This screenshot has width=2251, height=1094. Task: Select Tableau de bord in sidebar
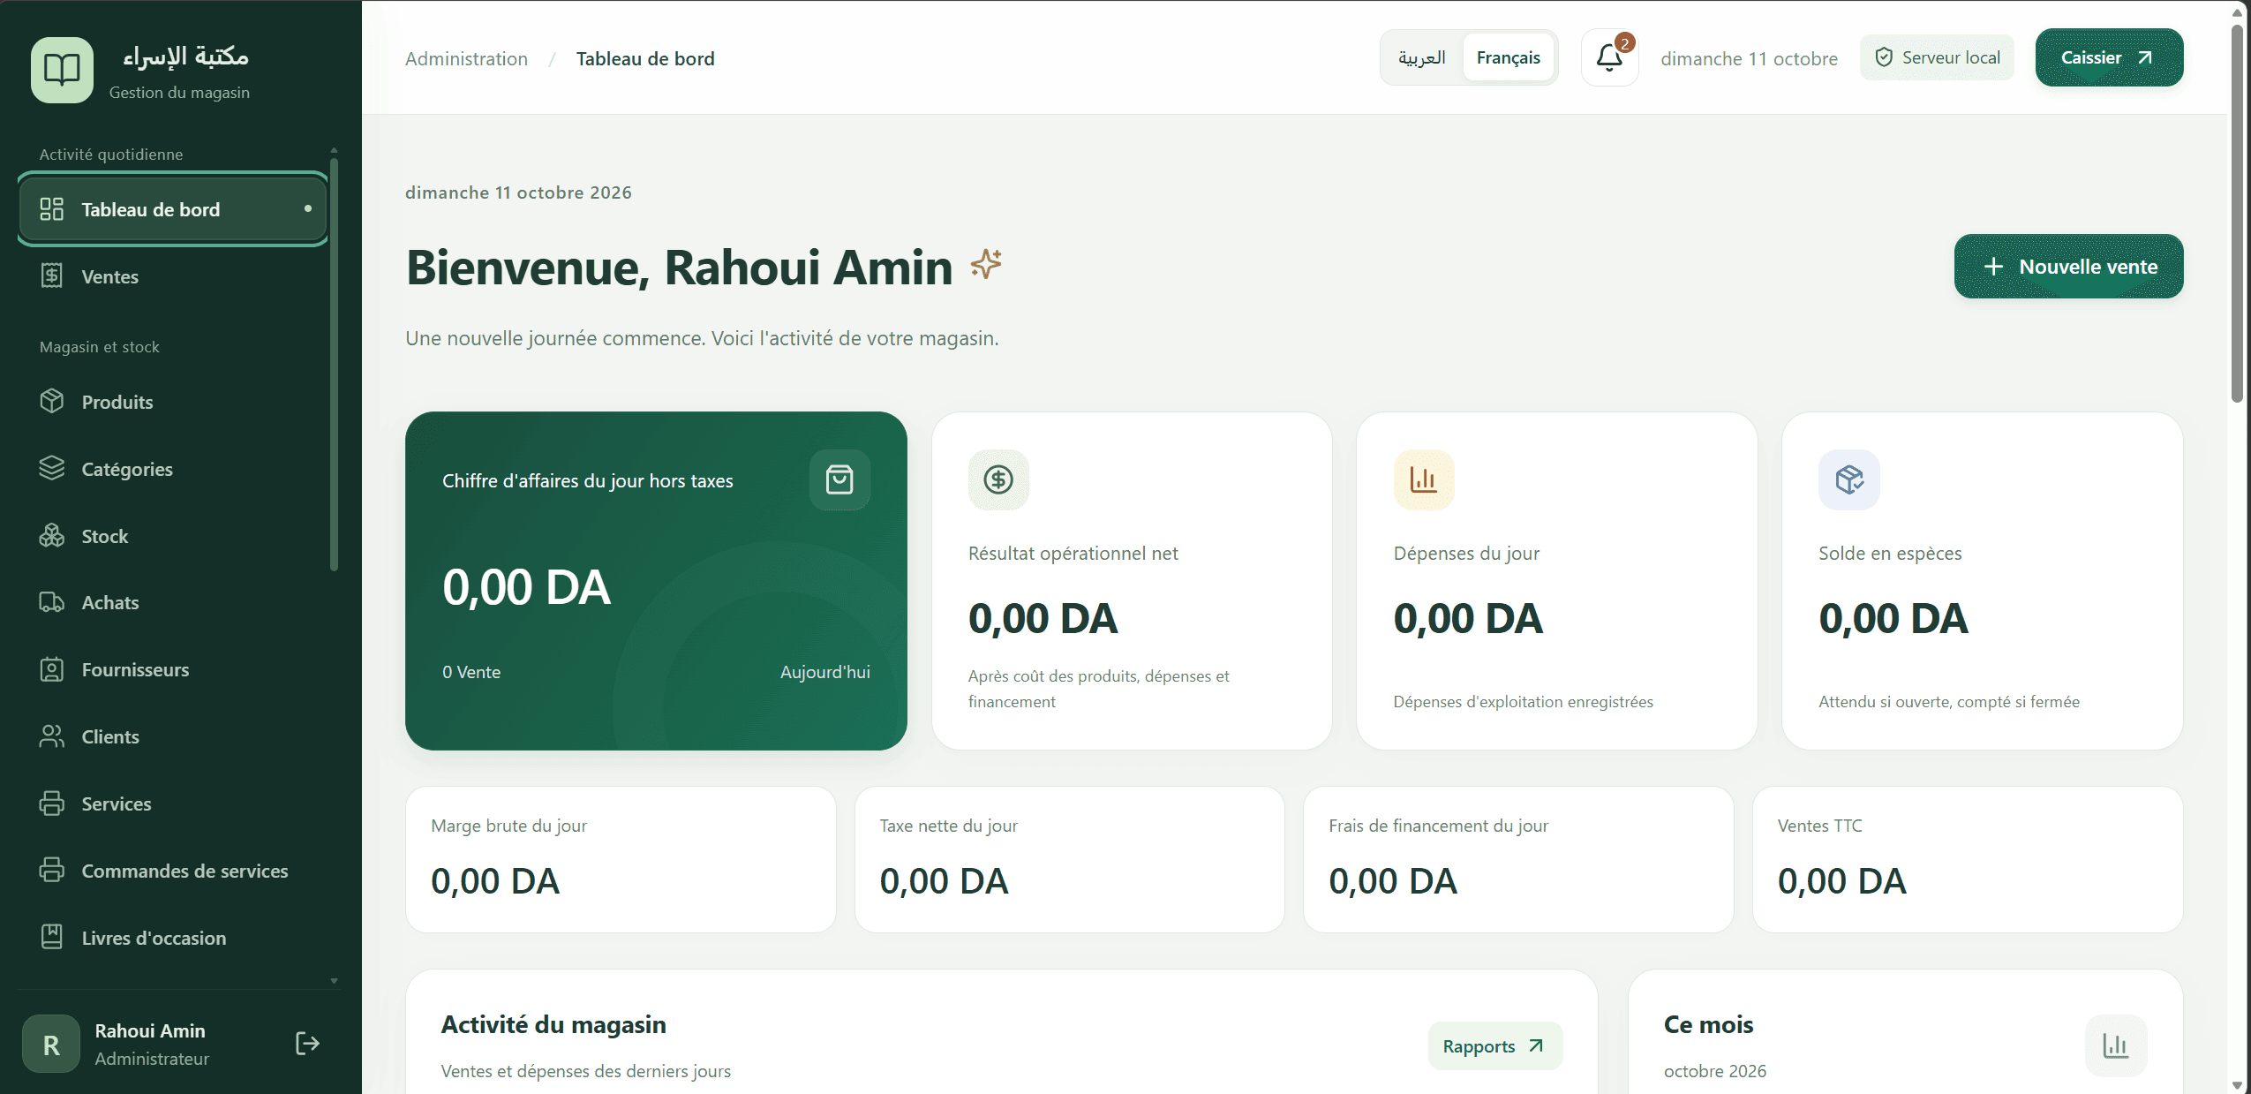point(173,209)
